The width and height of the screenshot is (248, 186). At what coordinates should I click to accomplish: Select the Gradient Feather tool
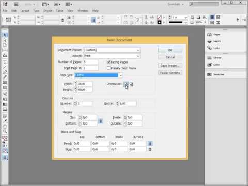point(5,110)
